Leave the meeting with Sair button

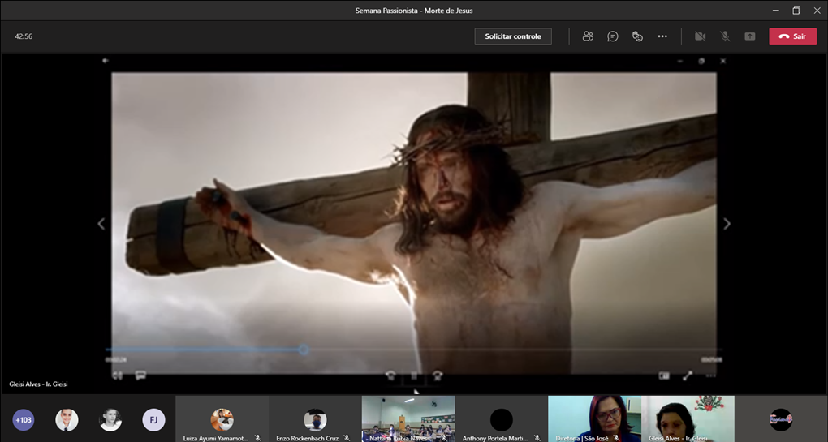(792, 36)
